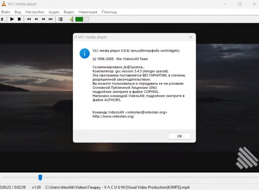The height and width of the screenshot is (190, 259).
Task: Mute audio using the speaker icon
Action: click(x=72, y=19)
